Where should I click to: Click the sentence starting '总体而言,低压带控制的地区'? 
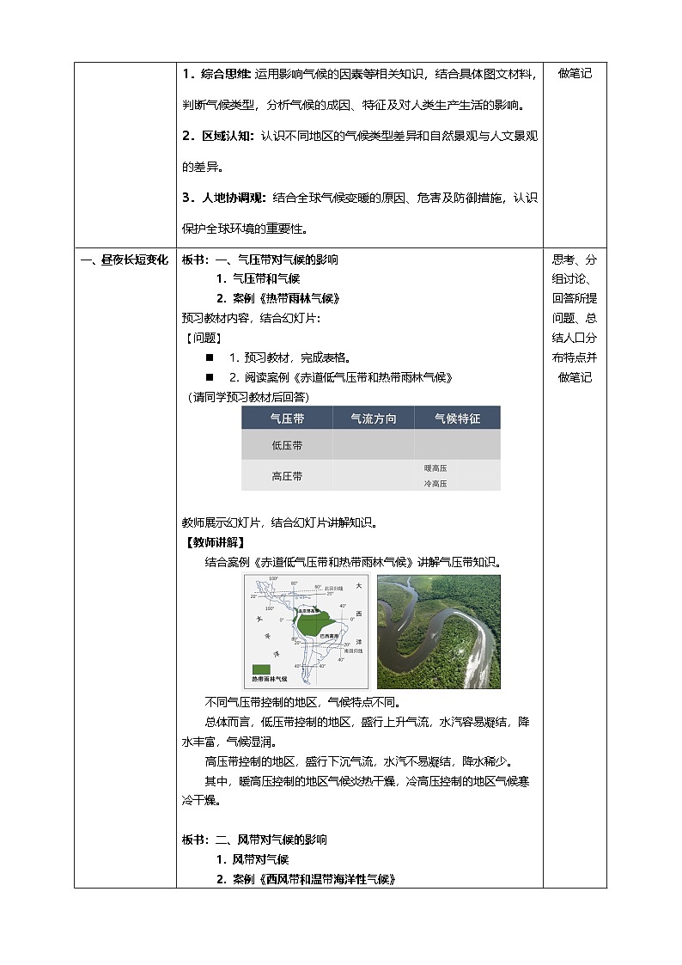[x=356, y=732]
